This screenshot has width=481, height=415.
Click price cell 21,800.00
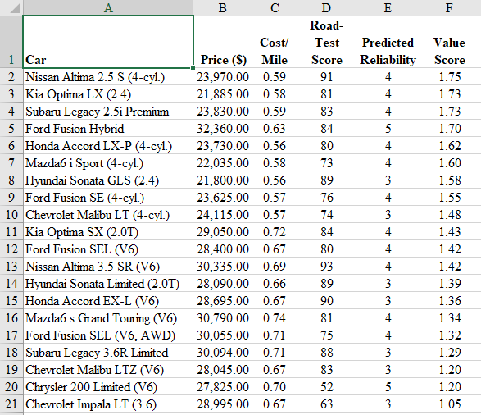[x=222, y=180]
